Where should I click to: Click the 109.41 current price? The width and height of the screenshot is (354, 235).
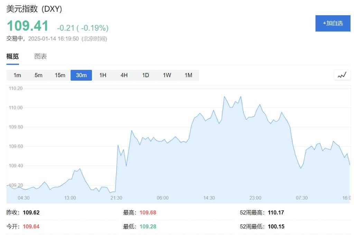[x=28, y=26]
